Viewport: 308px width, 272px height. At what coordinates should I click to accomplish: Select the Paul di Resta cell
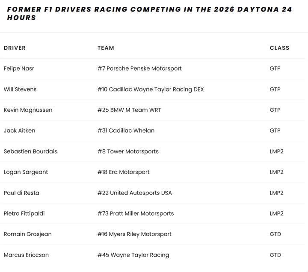coord(21,193)
